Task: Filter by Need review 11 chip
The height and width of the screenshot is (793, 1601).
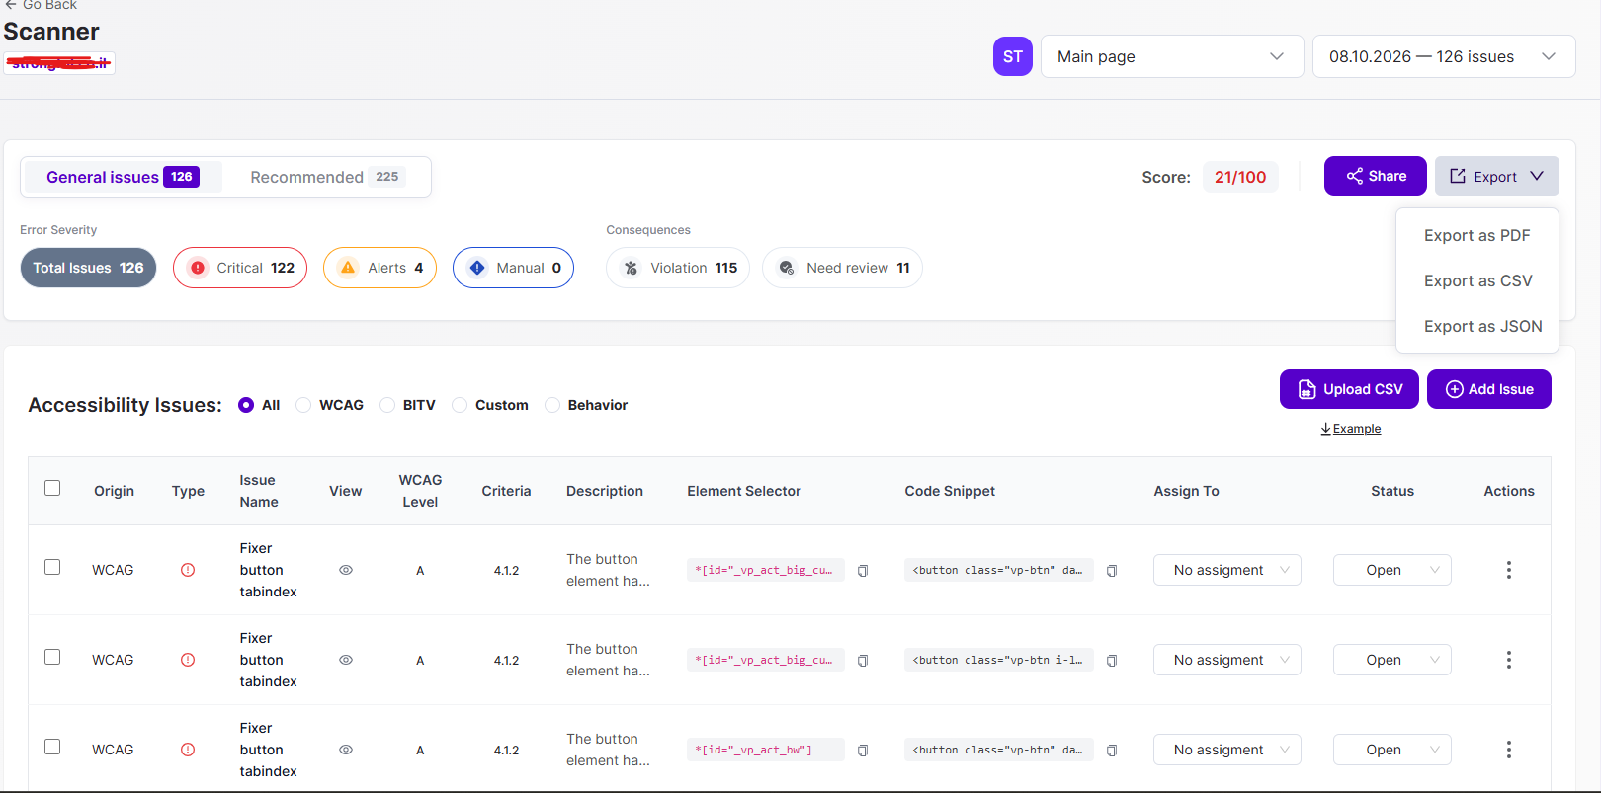Action: (842, 268)
